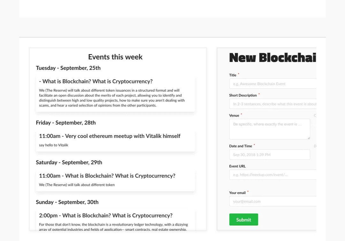Click the Short Description input field
The width and height of the screenshot is (345, 241).
pyautogui.click(x=272, y=104)
